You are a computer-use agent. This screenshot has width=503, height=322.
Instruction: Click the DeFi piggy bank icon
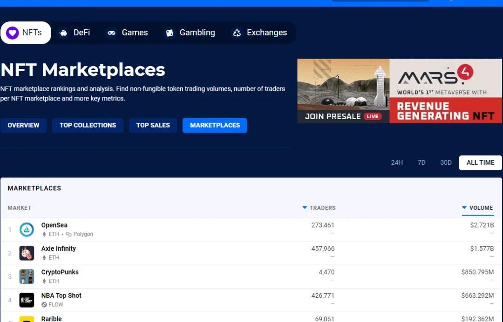63,33
